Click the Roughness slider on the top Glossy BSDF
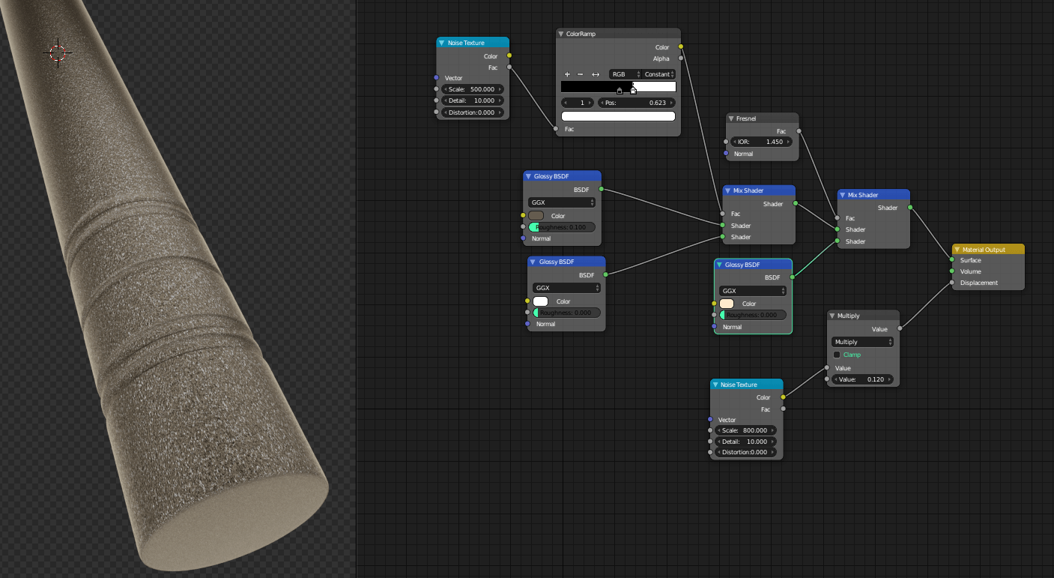1054x578 pixels. (x=561, y=226)
